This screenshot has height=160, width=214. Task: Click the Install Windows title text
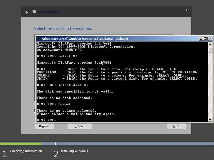[x=49, y=12]
